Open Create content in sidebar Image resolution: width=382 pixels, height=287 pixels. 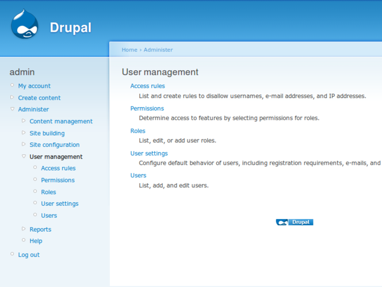tap(39, 98)
